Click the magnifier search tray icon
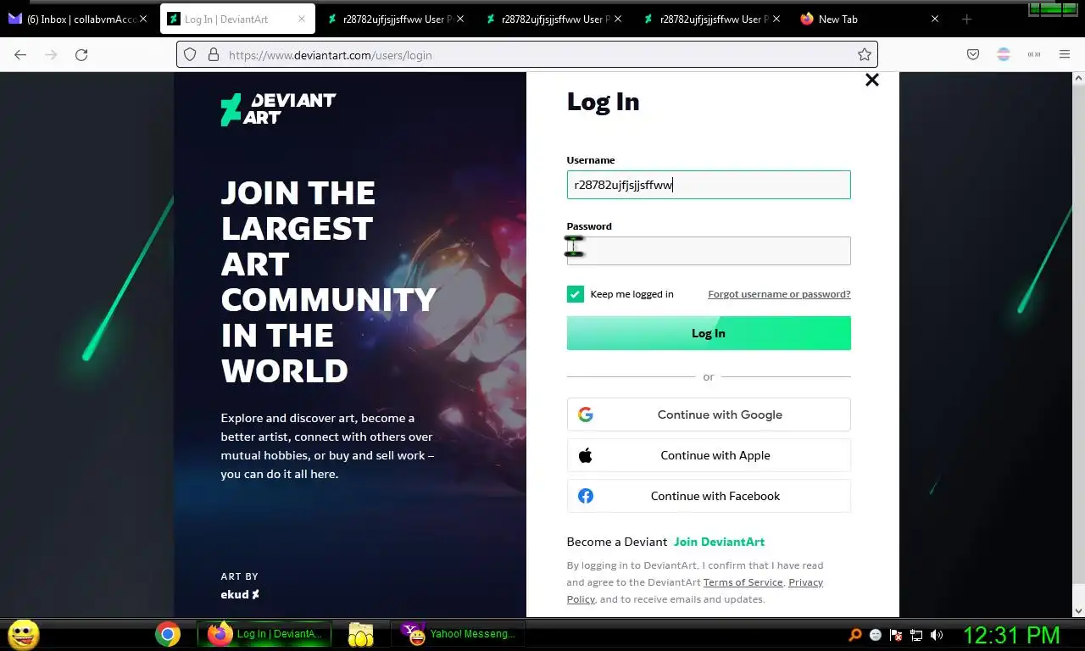This screenshot has height=651, width=1085. pos(855,635)
